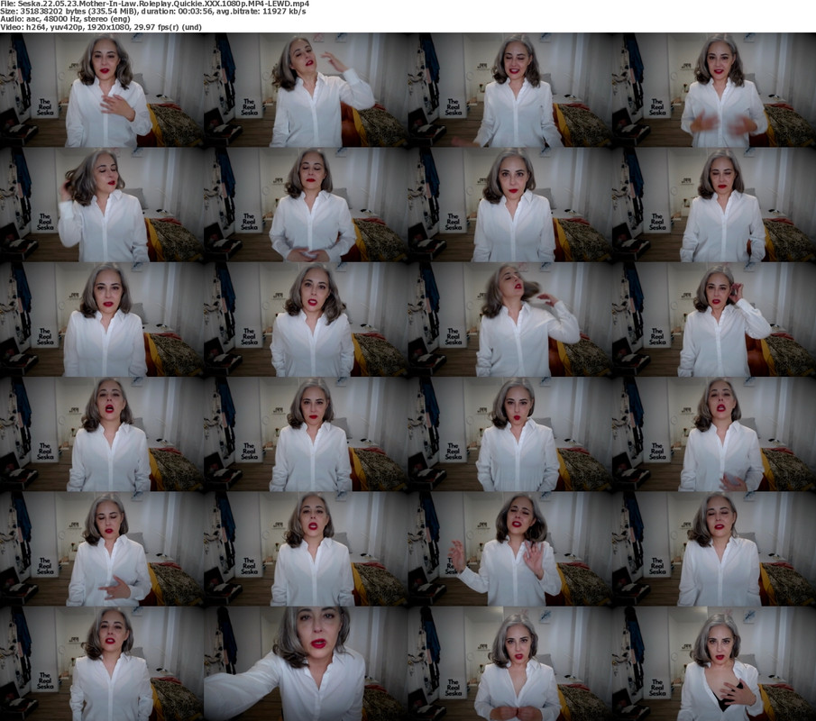Open the final thumbnail with hand over open collar
The width and height of the screenshot is (816, 721).
pyautogui.click(x=714, y=663)
